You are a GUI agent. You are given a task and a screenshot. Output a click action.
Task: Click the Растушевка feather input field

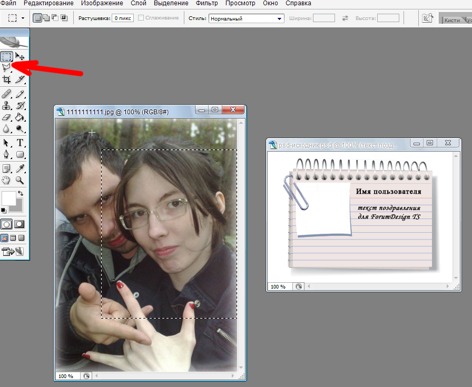(x=122, y=18)
